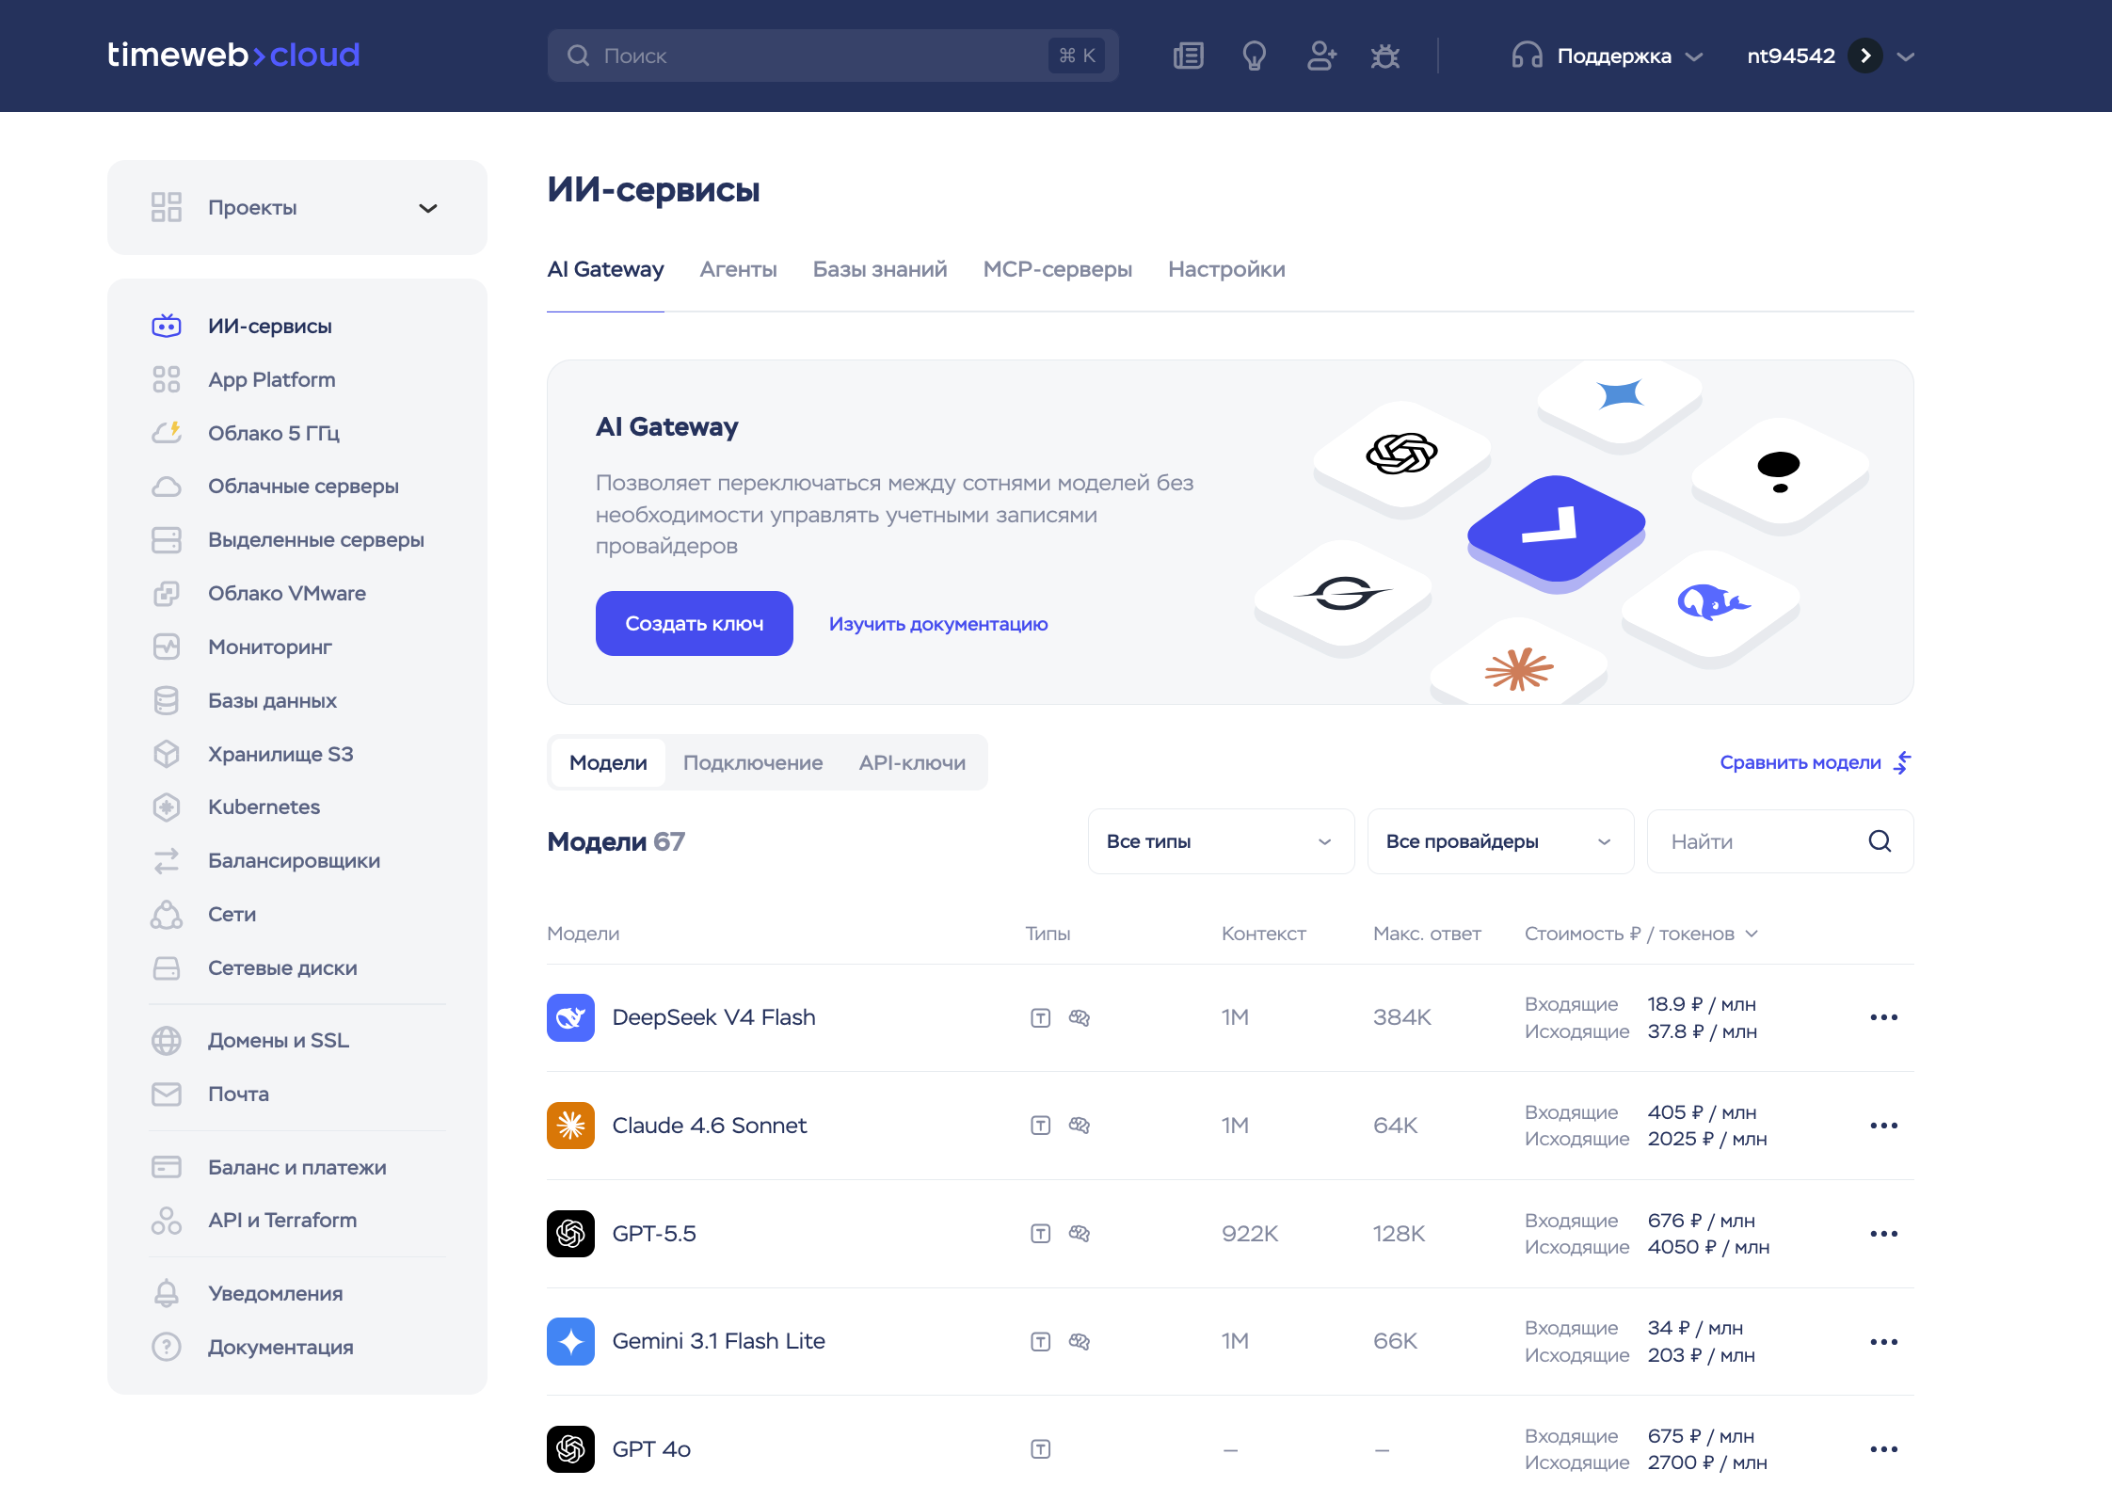Click the Найти model search input

1781,841
